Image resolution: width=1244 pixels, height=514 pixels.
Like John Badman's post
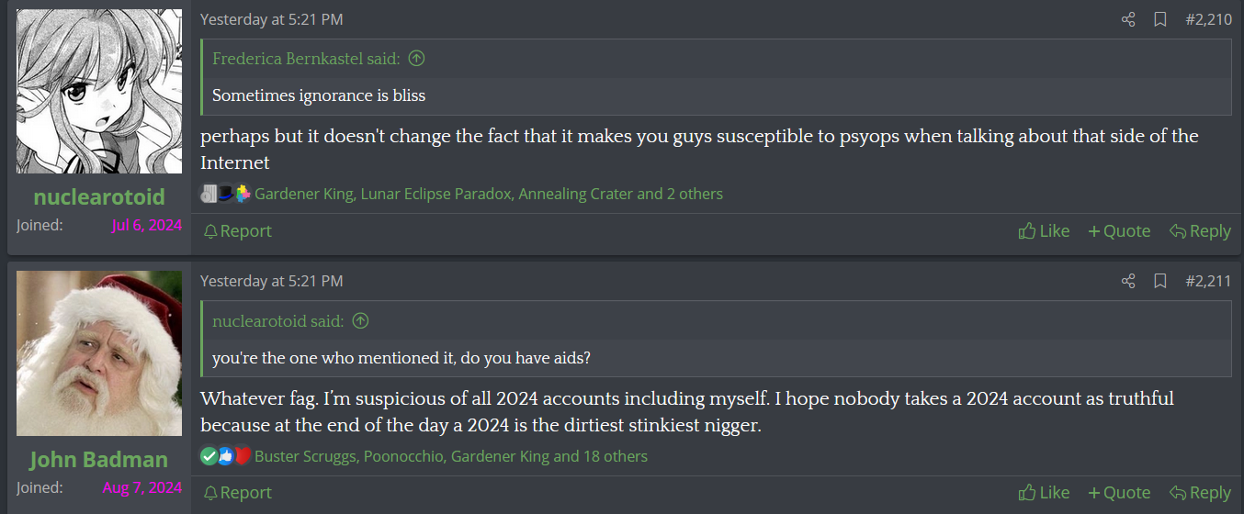point(1044,493)
